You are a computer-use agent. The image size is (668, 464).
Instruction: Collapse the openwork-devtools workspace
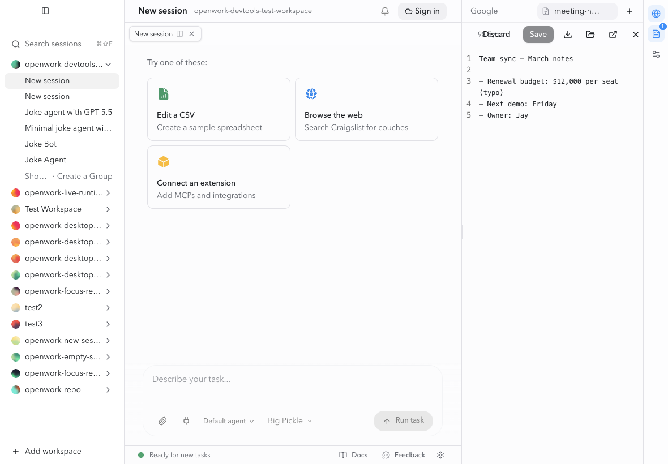[108, 65]
